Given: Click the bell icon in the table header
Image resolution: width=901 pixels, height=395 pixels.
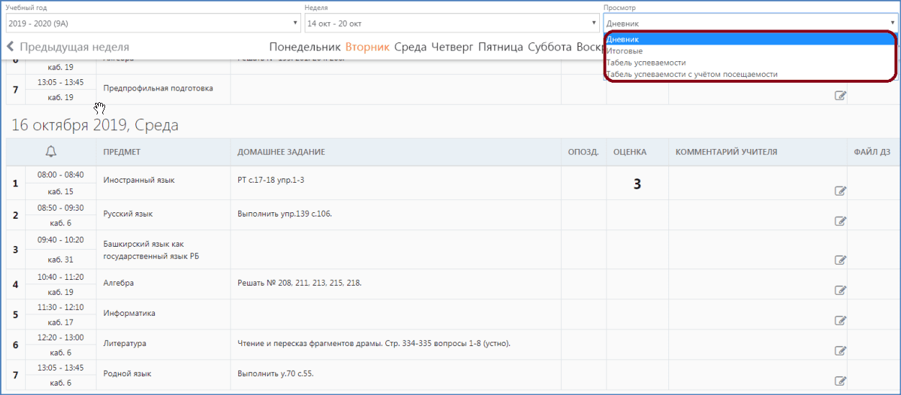Looking at the screenshot, I should pos(50,152).
